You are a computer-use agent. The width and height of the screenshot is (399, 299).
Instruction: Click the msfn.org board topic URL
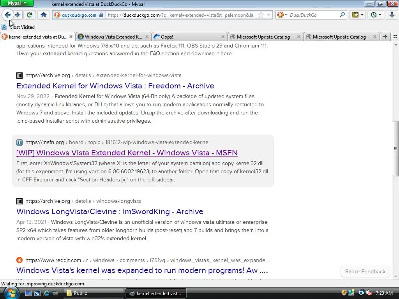tap(117, 142)
